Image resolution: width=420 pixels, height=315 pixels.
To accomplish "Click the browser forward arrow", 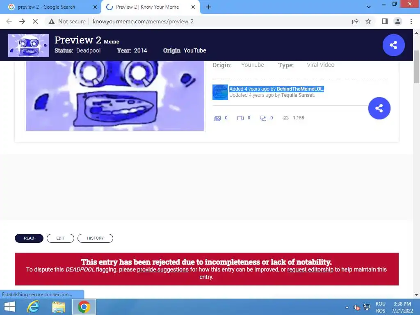I will click(x=22, y=21).
